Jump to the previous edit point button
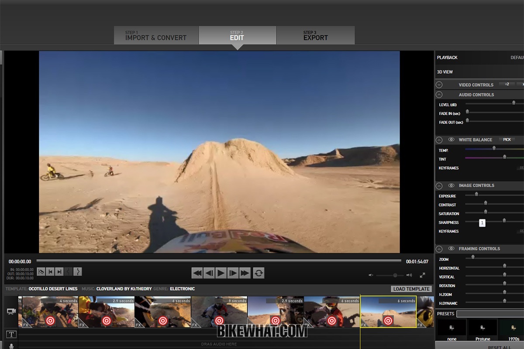The height and width of the screenshot is (349, 524). tap(50, 272)
